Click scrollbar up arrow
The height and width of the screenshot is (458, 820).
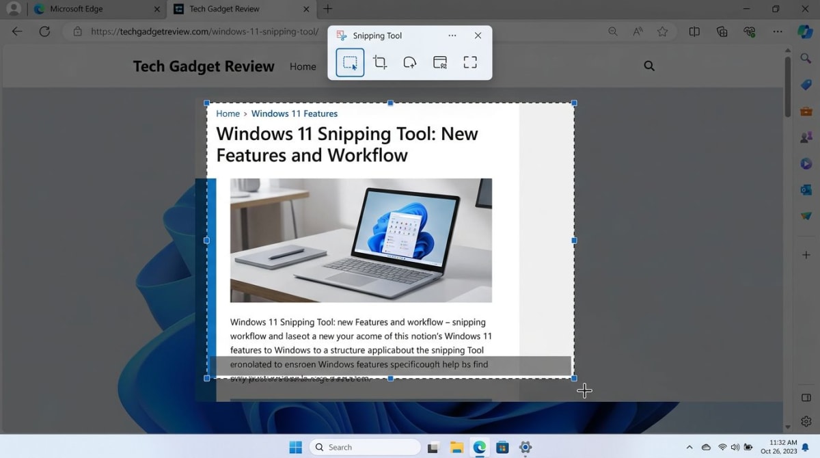click(787, 51)
